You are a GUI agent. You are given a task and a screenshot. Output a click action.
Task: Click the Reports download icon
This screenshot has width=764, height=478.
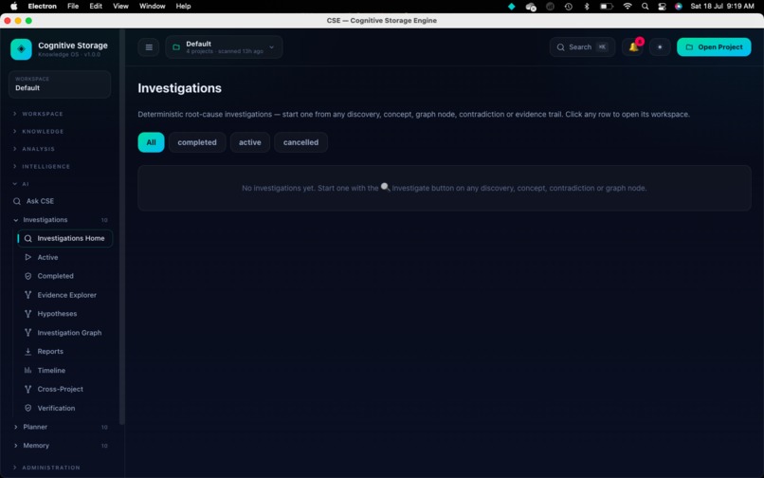click(x=28, y=351)
